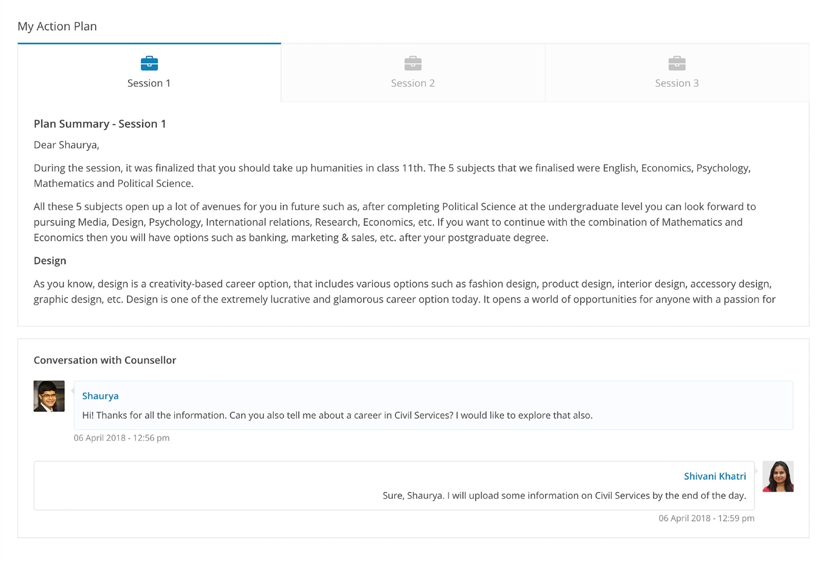Viewport: 827px width, 564px height.
Task: Click the Dear Shaurya greeting line
Action: pos(67,145)
